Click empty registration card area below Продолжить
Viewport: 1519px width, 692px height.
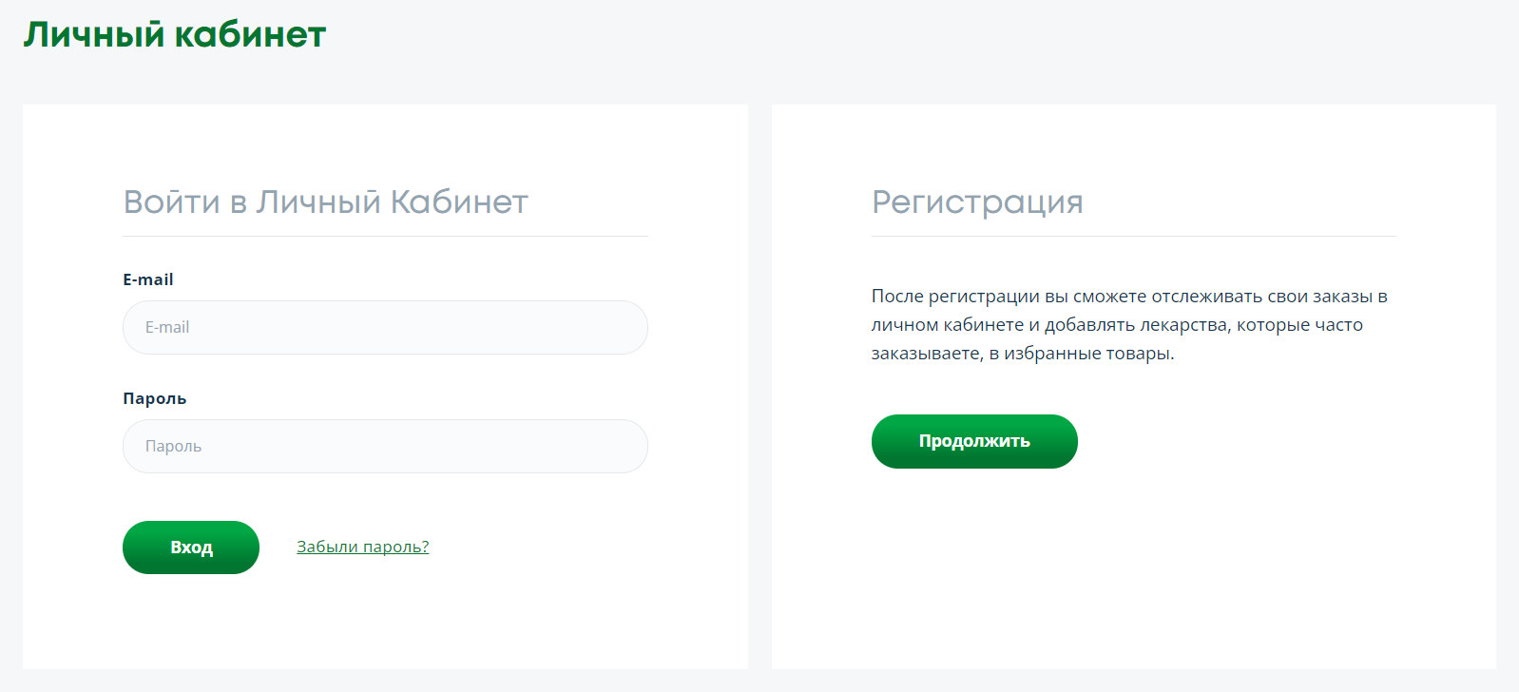coord(1133,570)
